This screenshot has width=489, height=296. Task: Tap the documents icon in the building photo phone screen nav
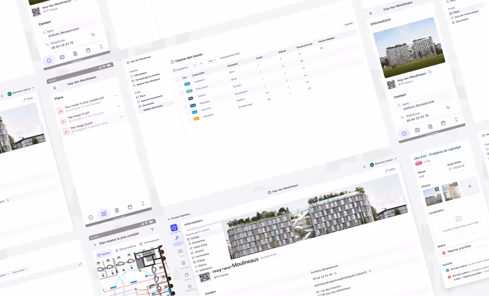tap(431, 126)
